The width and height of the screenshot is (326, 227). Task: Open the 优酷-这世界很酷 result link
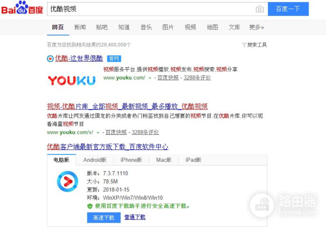pos(79,59)
